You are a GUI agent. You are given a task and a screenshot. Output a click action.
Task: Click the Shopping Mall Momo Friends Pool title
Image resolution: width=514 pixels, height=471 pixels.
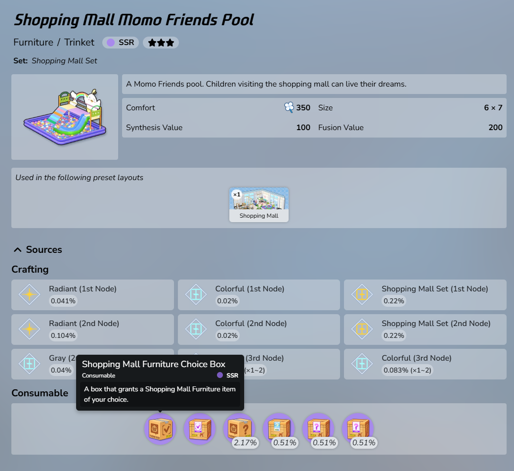[x=134, y=20]
